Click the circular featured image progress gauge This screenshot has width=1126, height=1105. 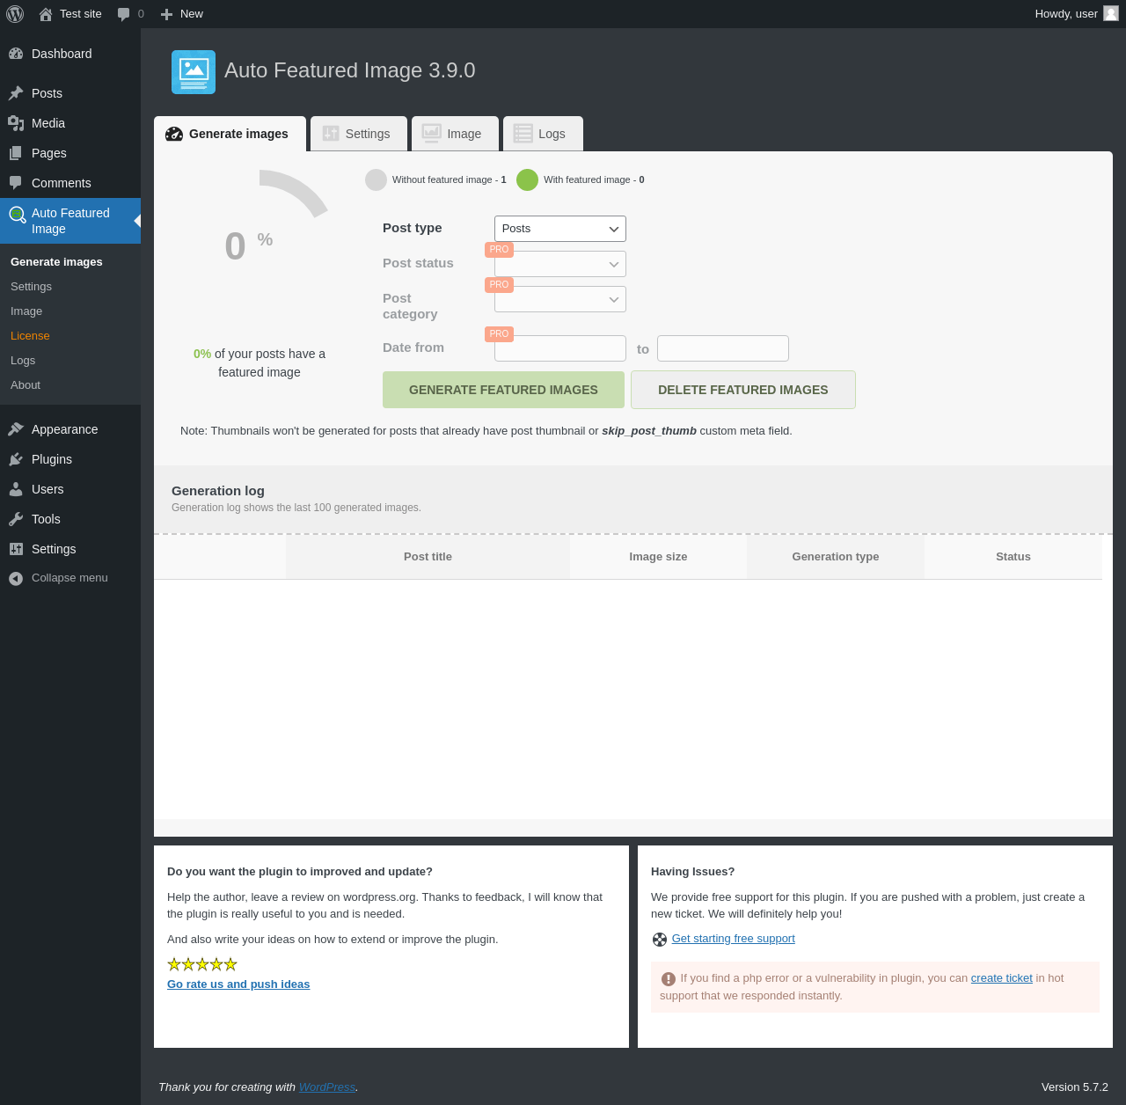[x=260, y=242]
